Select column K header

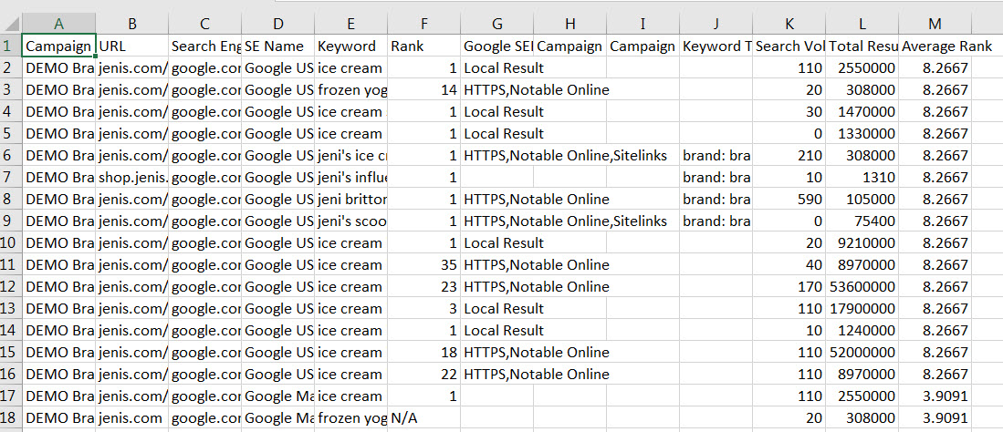tap(789, 25)
